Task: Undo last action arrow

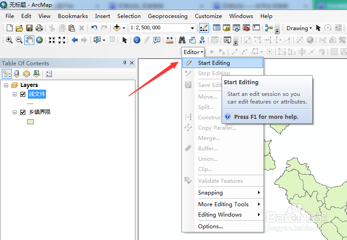Action: coord(94,28)
